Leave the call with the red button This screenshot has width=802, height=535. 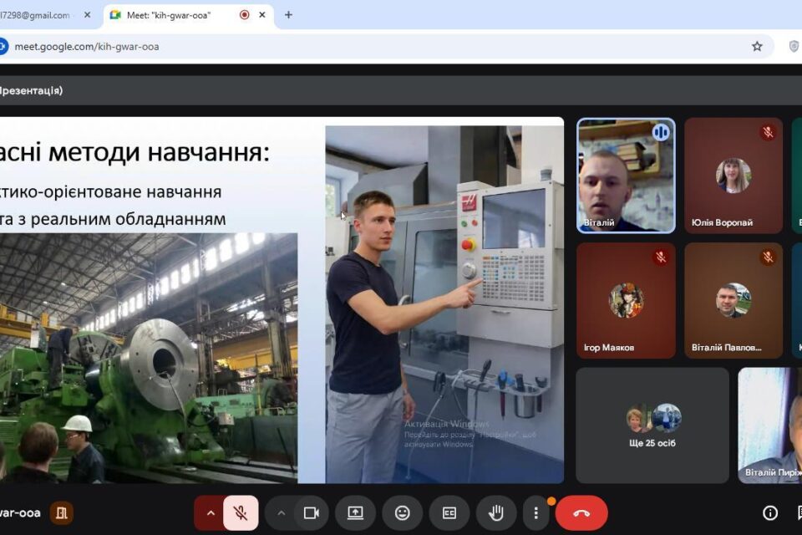[581, 512]
